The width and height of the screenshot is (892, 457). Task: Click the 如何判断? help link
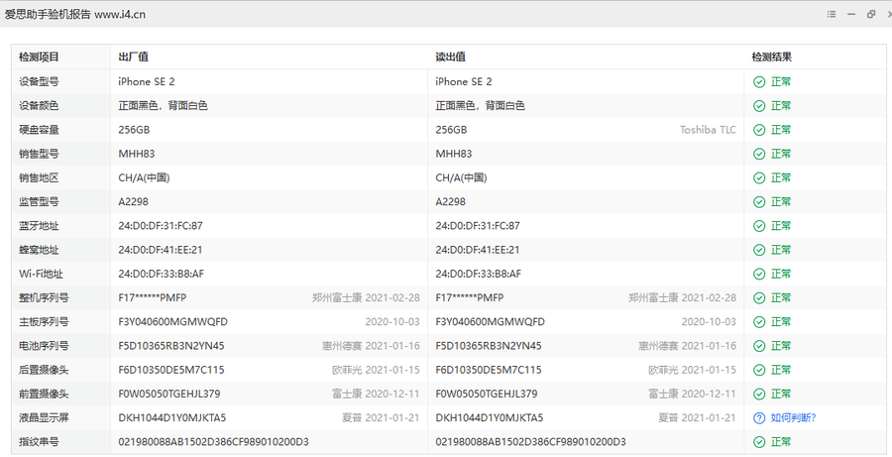tap(794, 417)
